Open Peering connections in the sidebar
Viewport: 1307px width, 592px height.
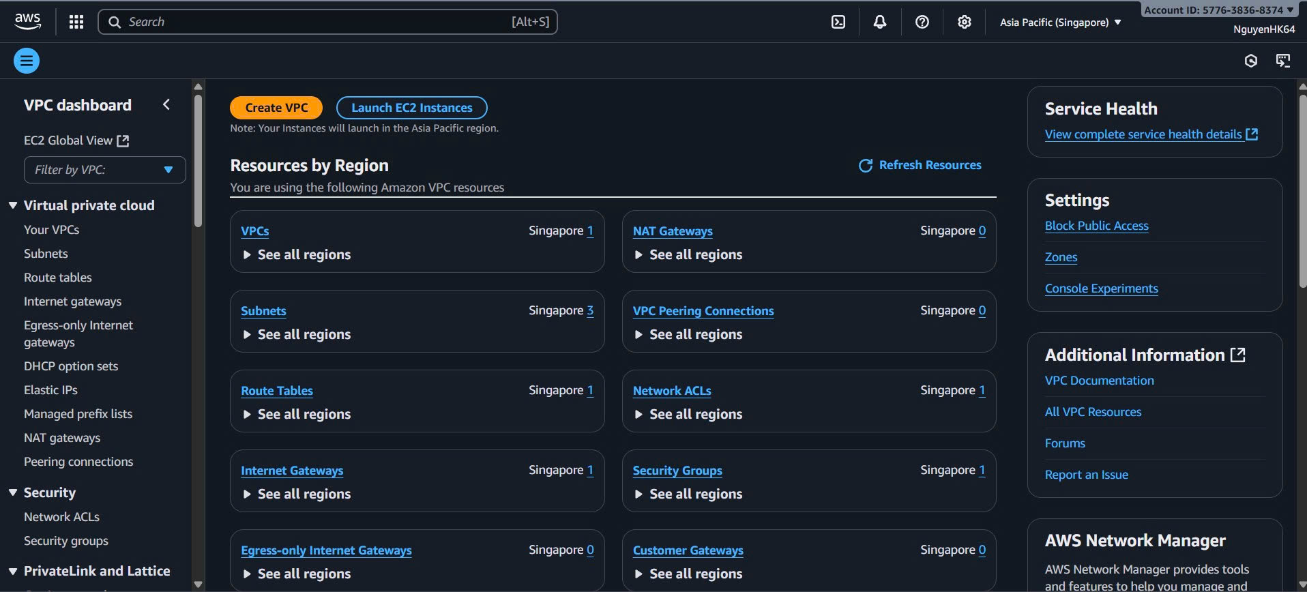tap(78, 462)
